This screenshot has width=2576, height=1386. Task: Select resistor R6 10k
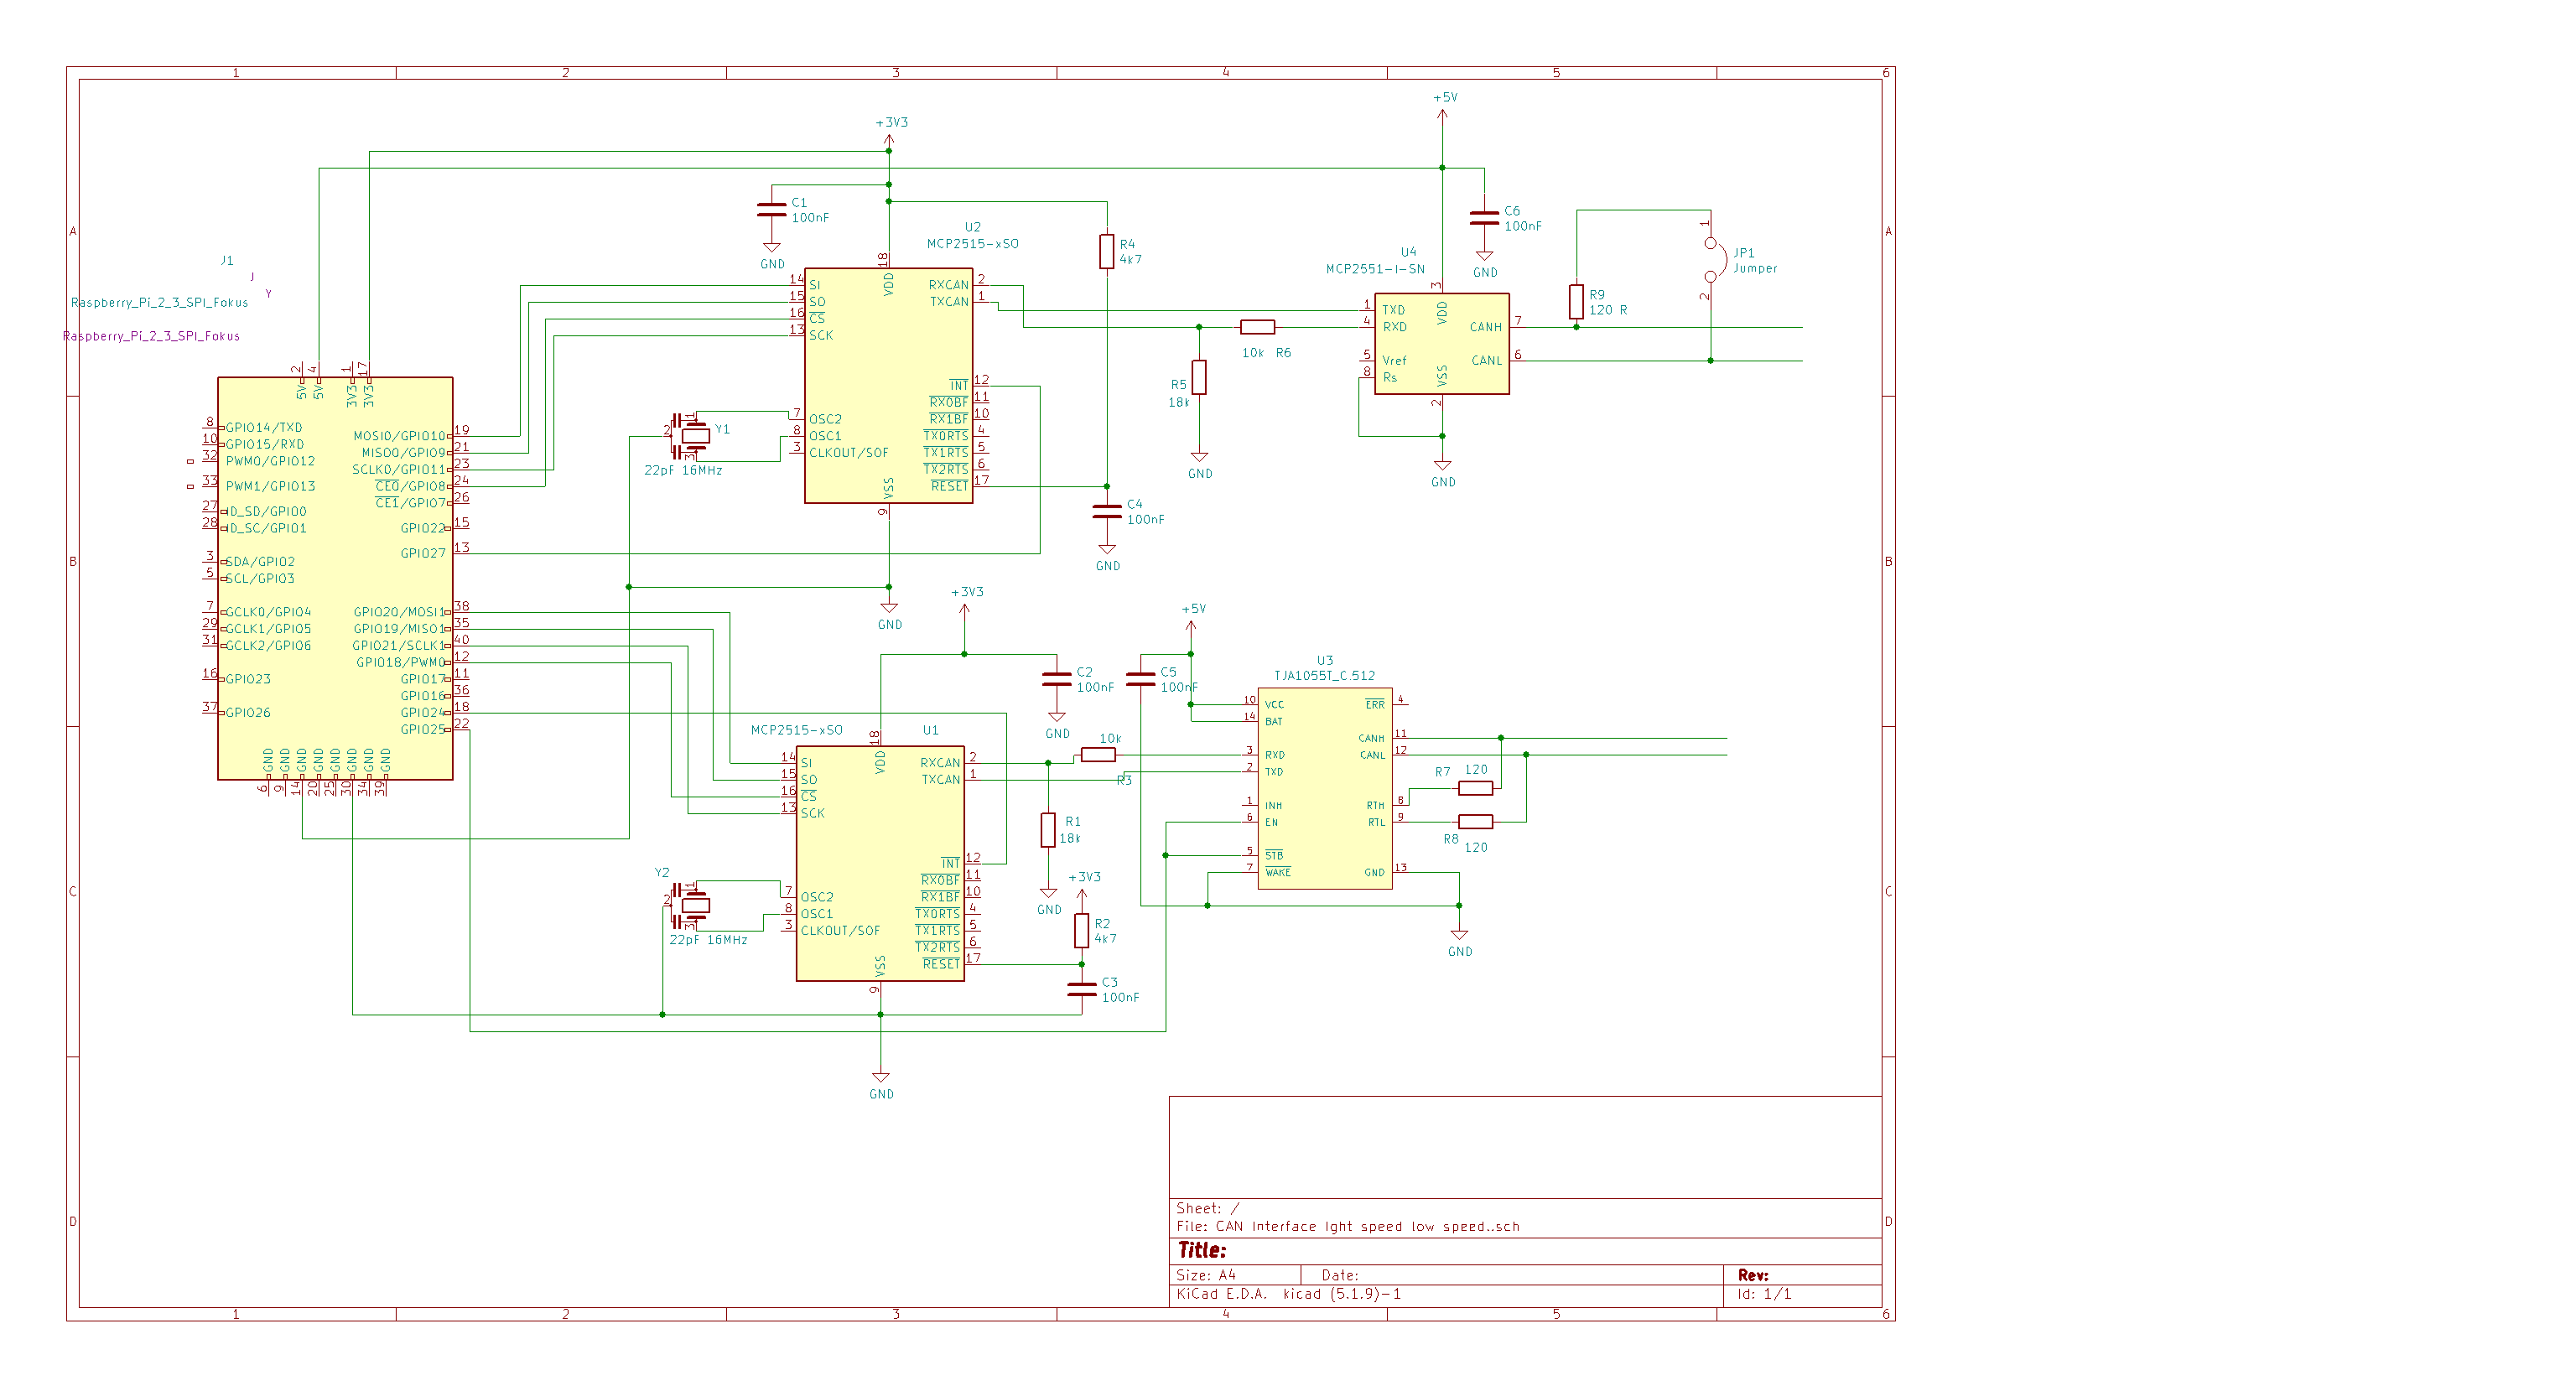[x=1257, y=327]
